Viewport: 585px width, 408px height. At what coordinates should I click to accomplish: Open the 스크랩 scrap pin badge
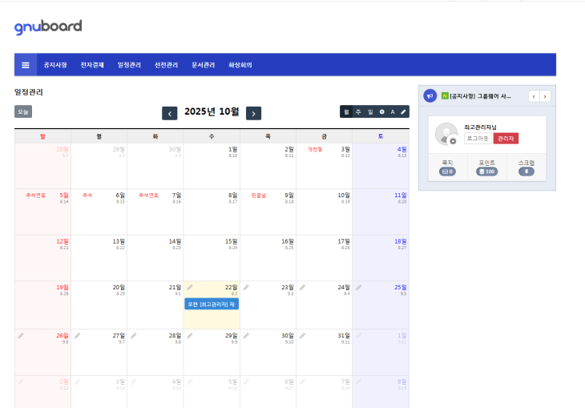(526, 172)
